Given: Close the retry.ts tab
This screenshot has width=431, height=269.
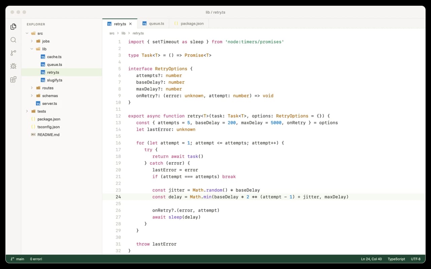Looking at the screenshot, I should tap(131, 24).
